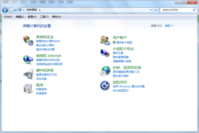The image size is (199, 133).
Task: Open the 外观和个性化 heading
Action: [123, 49]
